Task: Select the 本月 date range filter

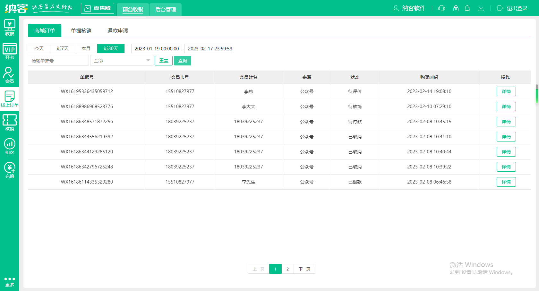Action: (86, 48)
